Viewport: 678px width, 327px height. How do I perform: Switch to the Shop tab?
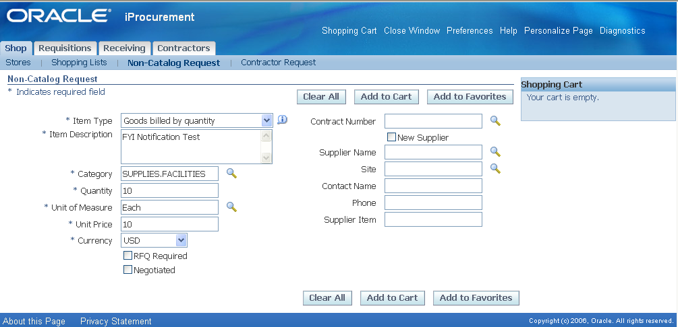[16, 48]
